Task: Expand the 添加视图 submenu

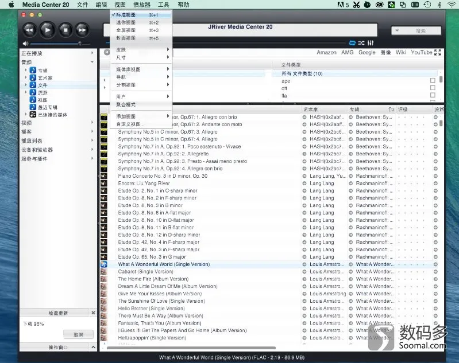Action: (x=141, y=116)
